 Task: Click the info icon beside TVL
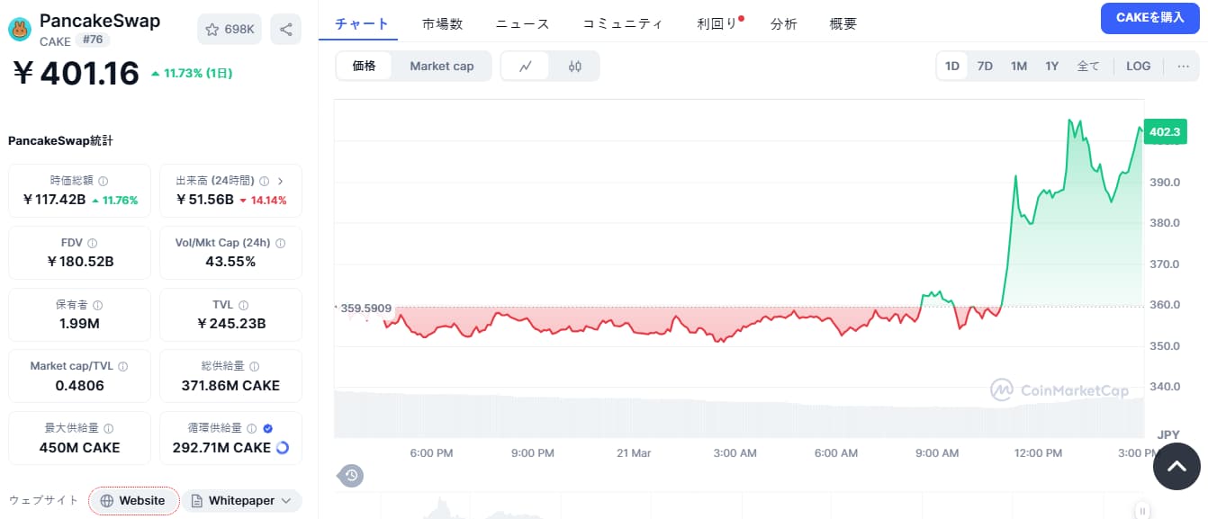[243, 305]
